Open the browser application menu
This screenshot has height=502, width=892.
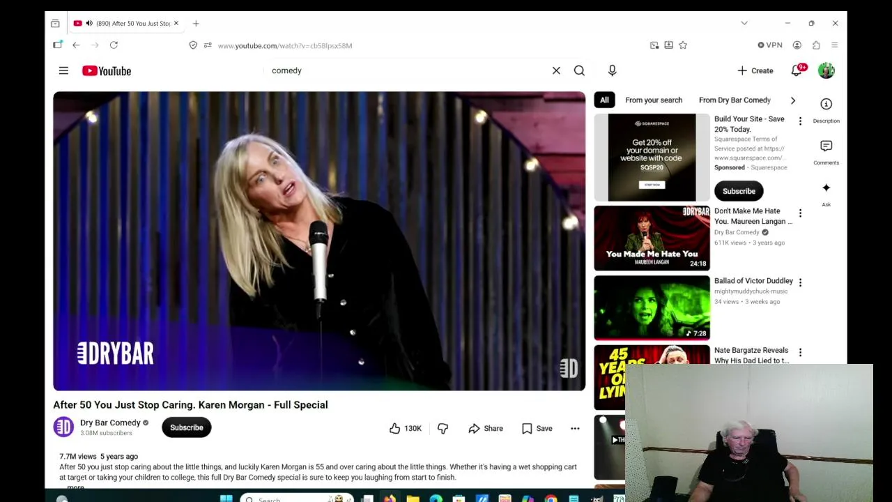[x=834, y=45]
